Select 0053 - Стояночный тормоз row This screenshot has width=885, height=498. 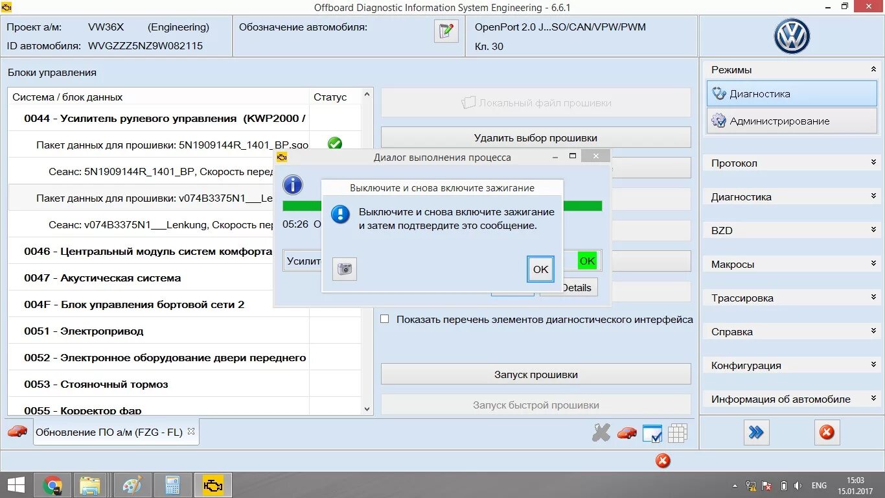tap(185, 384)
